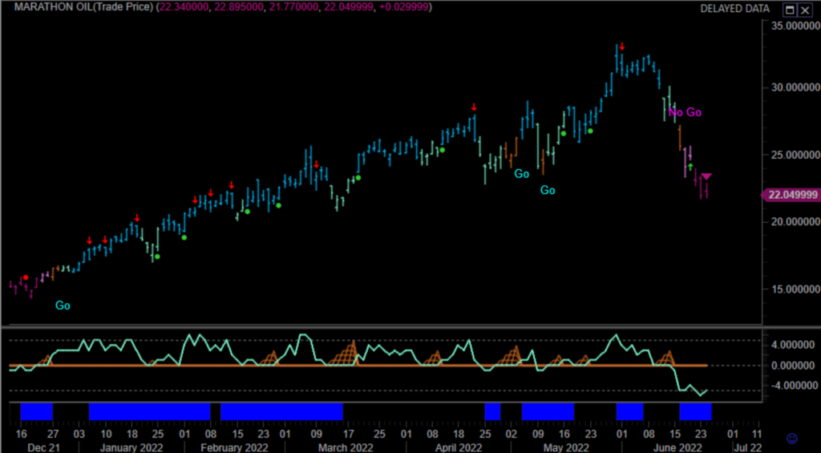Click the DELAYED DATA notice
This screenshot has height=453, width=821.
(735, 9)
